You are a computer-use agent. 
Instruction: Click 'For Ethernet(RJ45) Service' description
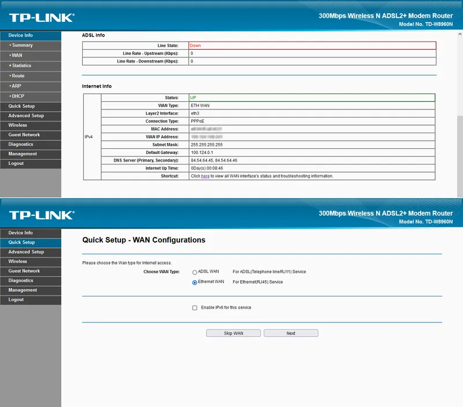(x=258, y=282)
